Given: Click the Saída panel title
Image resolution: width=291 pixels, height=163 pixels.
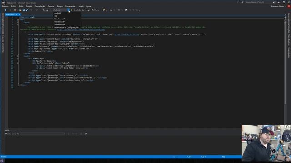Looking at the screenshot, I should [x=7, y=130].
